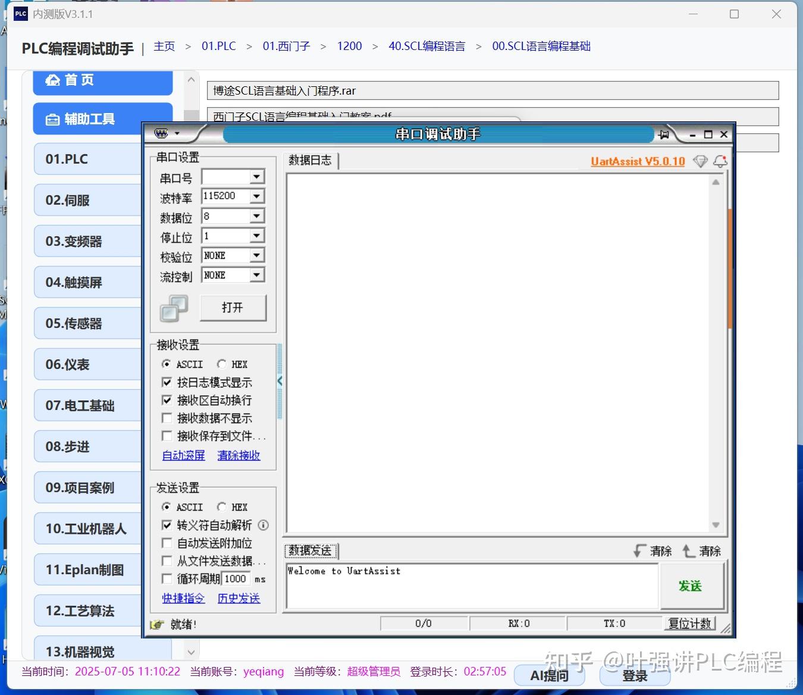Click the diamond upgrade icon near UartAssist
The width and height of the screenshot is (803, 695).
click(x=700, y=161)
